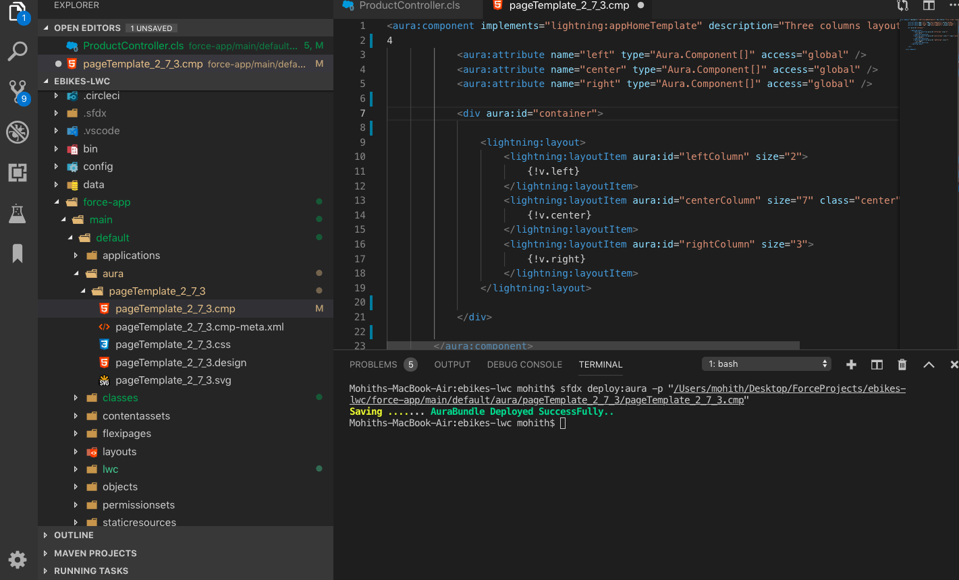Click the new terminal plus icon
This screenshot has width=959, height=580.
[x=851, y=364]
